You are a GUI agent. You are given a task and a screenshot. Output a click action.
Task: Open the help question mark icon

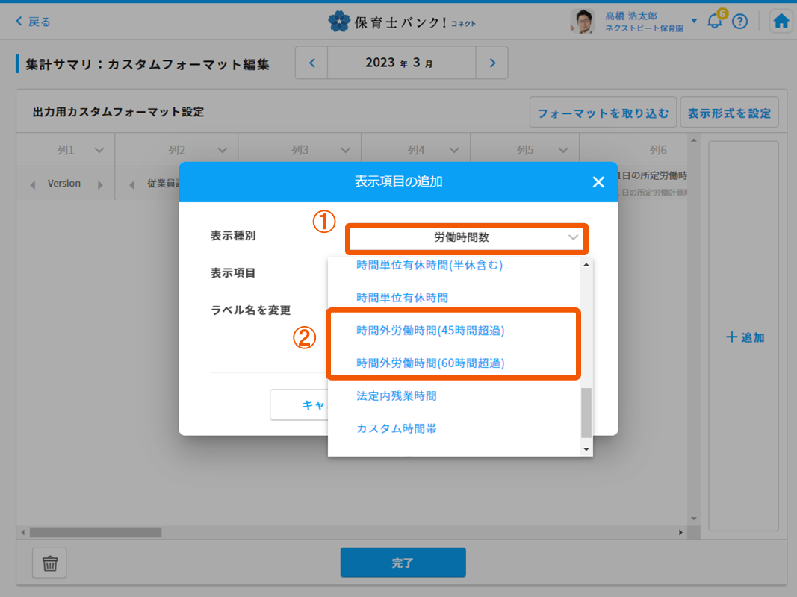(739, 22)
